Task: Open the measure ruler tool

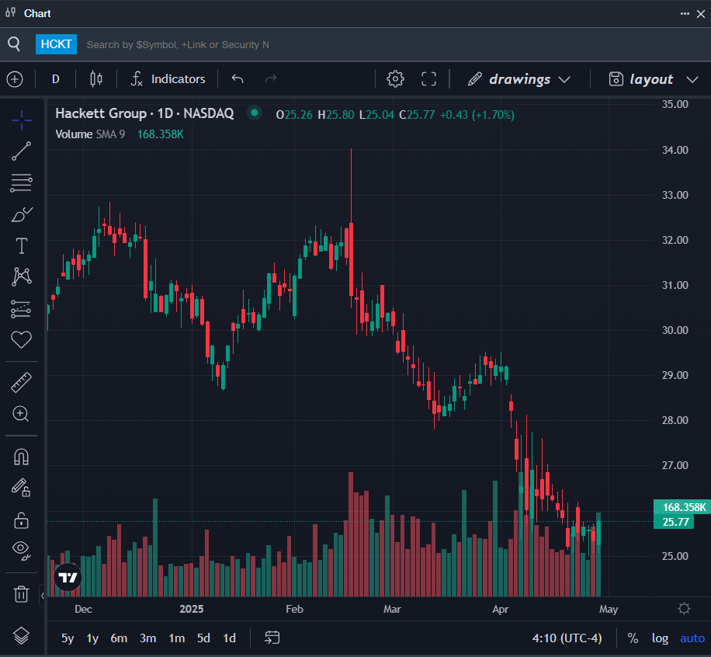Action: click(21, 382)
